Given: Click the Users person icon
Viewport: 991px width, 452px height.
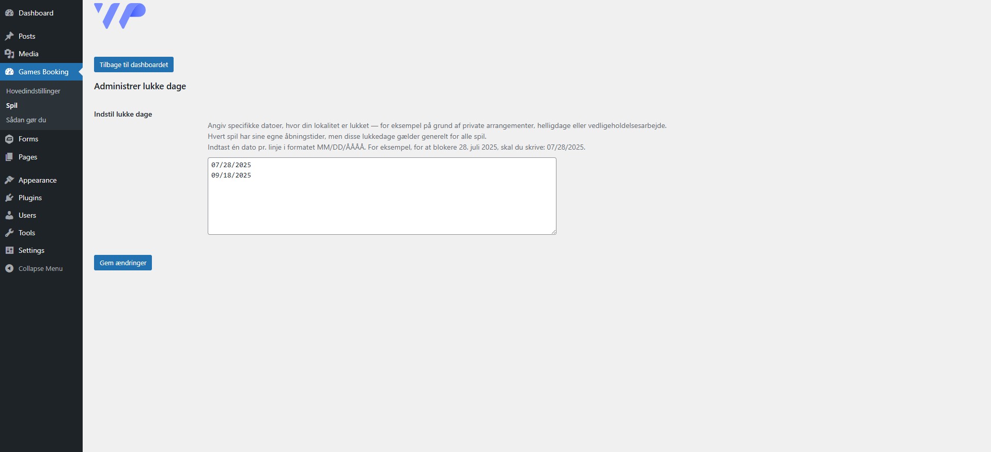Looking at the screenshot, I should (x=9, y=215).
